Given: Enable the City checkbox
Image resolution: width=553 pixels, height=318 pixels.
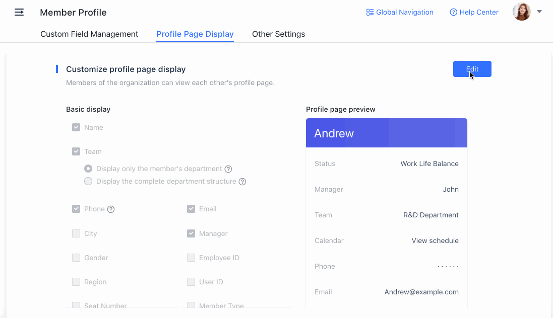Looking at the screenshot, I should click(x=76, y=233).
